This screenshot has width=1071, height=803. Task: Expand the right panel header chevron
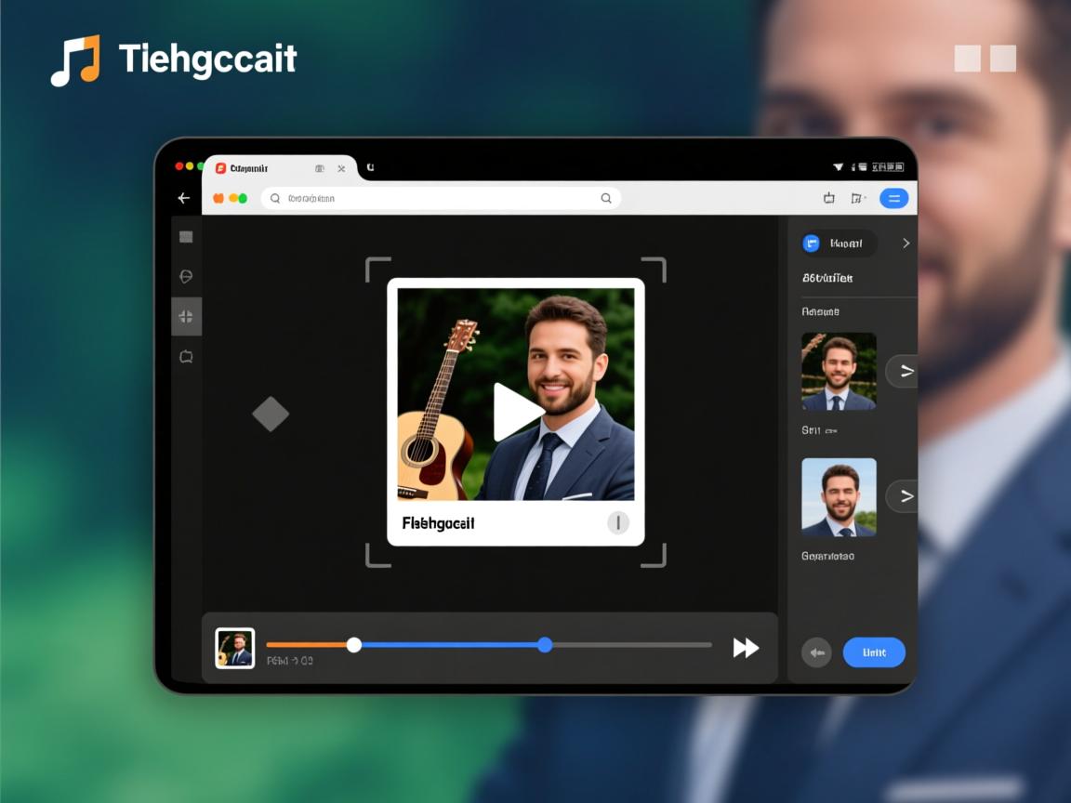click(x=906, y=244)
